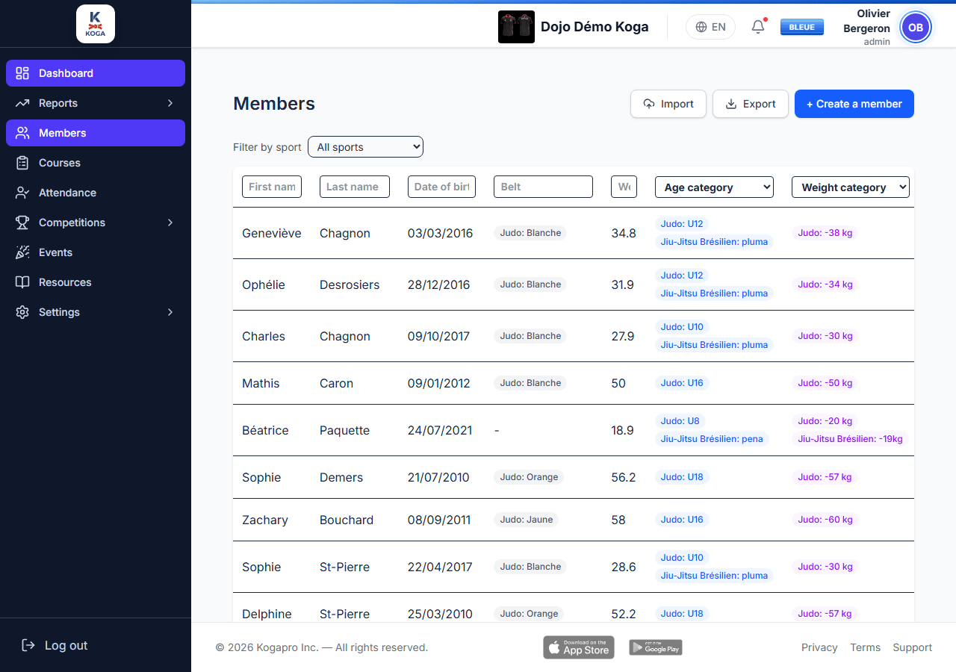Screen dimensions: 956x672
Task: Open the All sports filter dropdown
Action: pos(365,147)
